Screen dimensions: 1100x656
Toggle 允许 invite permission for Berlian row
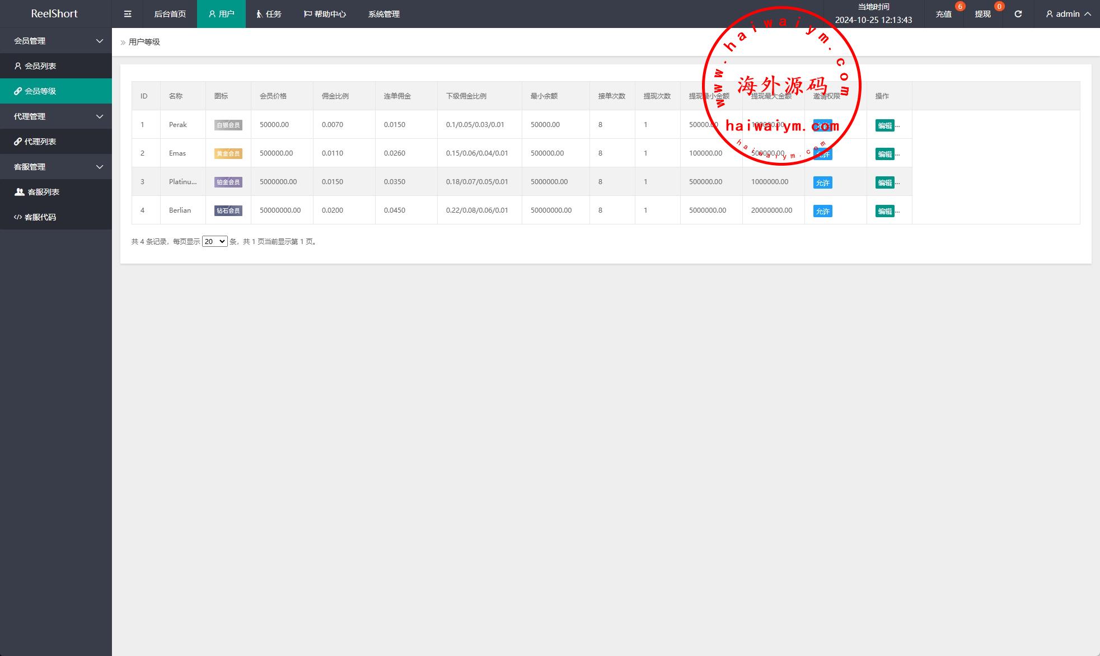822,211
